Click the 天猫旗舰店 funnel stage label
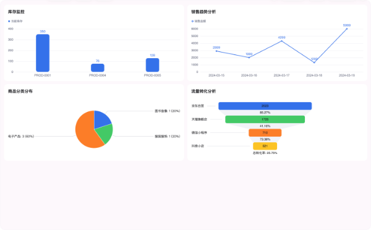This screenshot has height=230, width=371. (x=199, y=119)
